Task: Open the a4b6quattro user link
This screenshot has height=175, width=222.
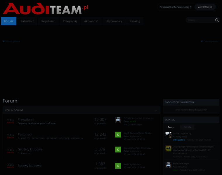Action: pos(179,140)
